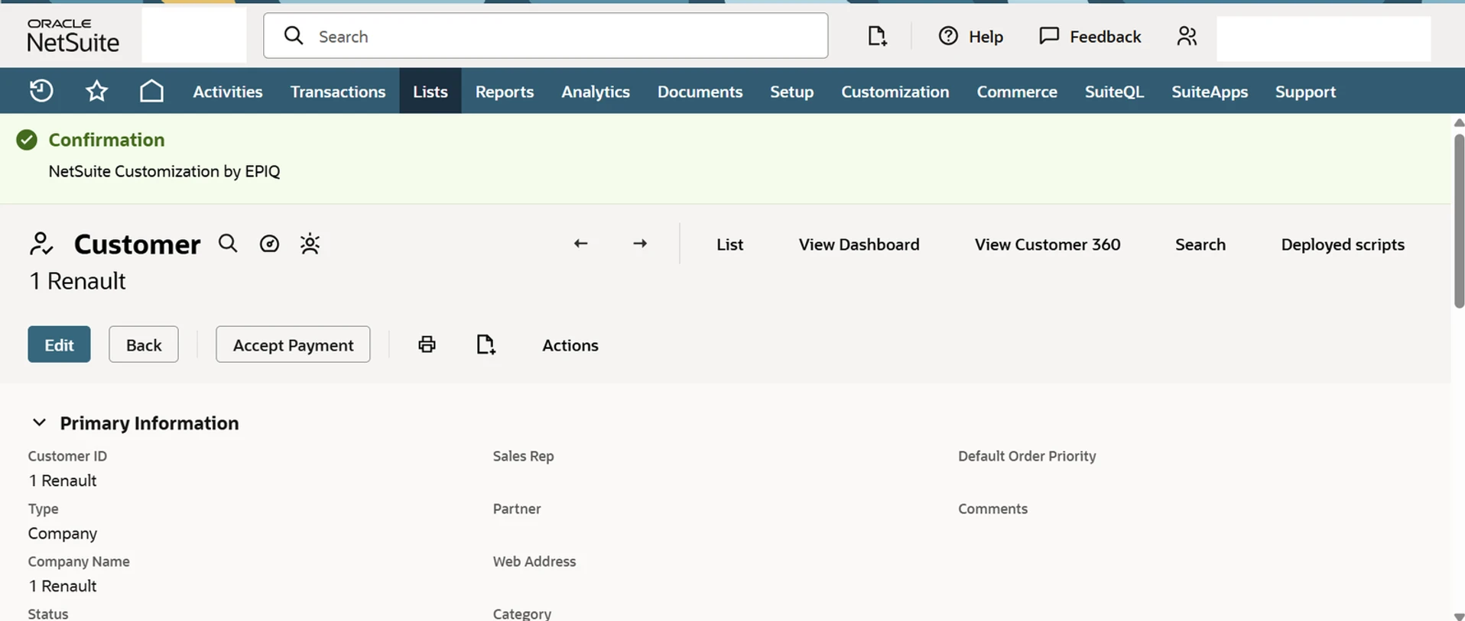Click the scrollbar down arrow
Image resolution: width=1465 pixels, height=621 pixels.
point(1459,616)
